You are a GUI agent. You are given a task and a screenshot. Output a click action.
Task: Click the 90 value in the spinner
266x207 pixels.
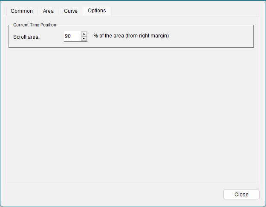click(x=68, y=36)
